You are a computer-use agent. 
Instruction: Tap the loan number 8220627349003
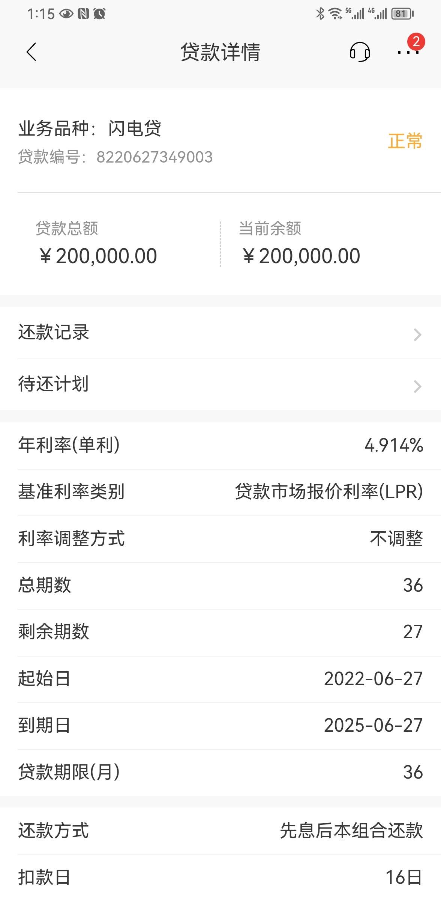click(154, 157)
